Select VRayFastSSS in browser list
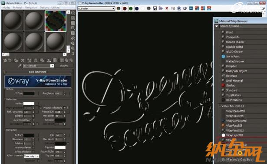Image resolution: width=267 pixels, height=164 pixels. coord(234,126)
